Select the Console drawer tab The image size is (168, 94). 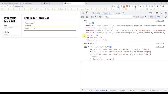89,90
